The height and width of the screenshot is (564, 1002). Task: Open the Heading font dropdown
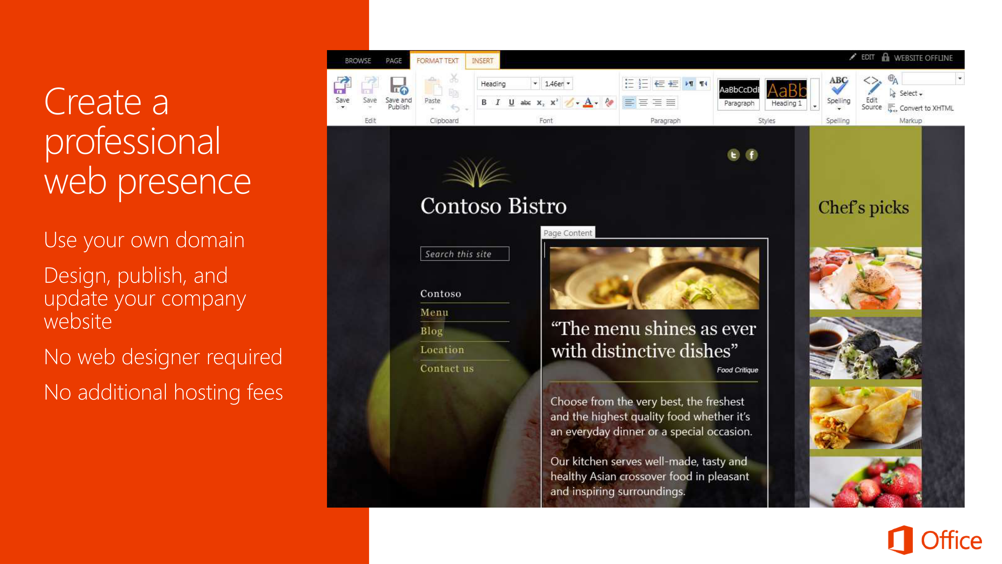coord(535,84)
